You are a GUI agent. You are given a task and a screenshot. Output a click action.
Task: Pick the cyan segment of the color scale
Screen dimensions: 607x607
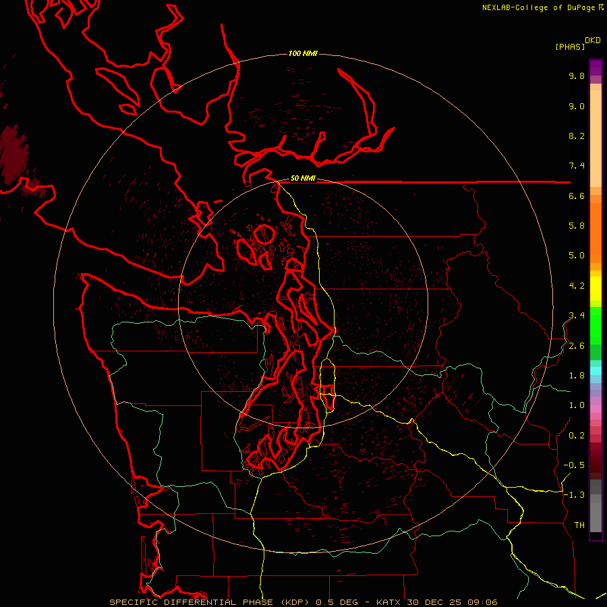click(596, 371)
